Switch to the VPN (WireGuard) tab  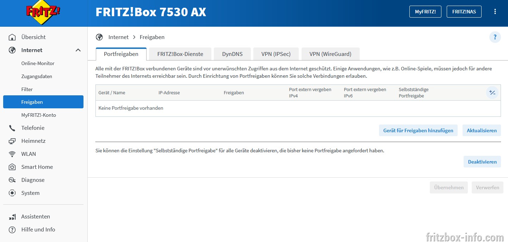pos(330,54)
